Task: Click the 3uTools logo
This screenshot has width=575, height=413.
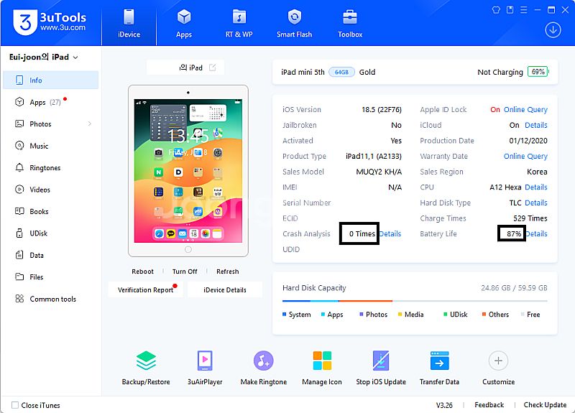Action: pyautogui.click(x=50, y=22)
